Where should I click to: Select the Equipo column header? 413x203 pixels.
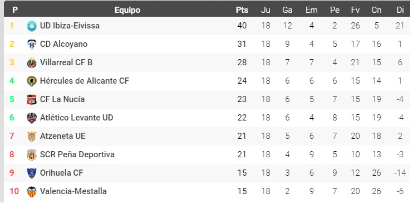(x=127, y=10)
